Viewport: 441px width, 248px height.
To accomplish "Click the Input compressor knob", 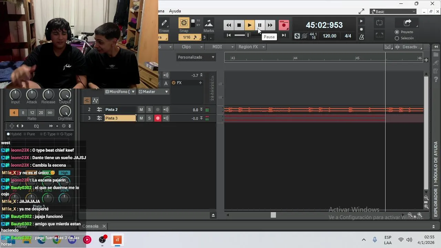I will tap(15, 94).
